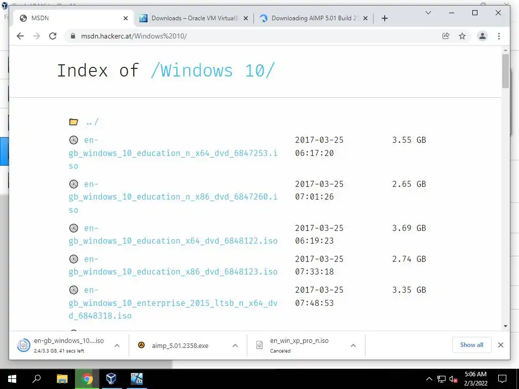Click disc icon for education_n_x86 iso
Screen dimensions: 519x389
[73, 184]
